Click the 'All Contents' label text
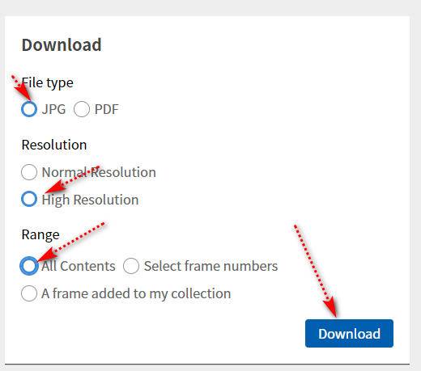Image resolution: width=421 pixels, height=371 pixels. pos(79,266)
